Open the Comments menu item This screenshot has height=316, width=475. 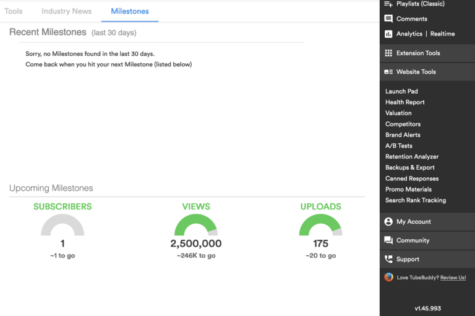pos(412,19)
